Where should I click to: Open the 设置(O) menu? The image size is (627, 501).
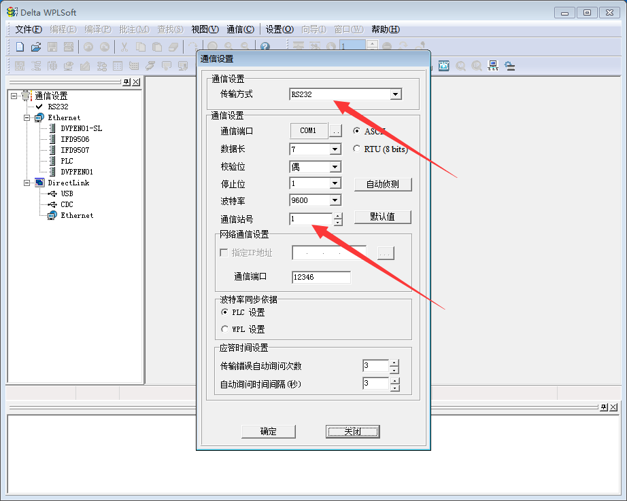[279, 29]
